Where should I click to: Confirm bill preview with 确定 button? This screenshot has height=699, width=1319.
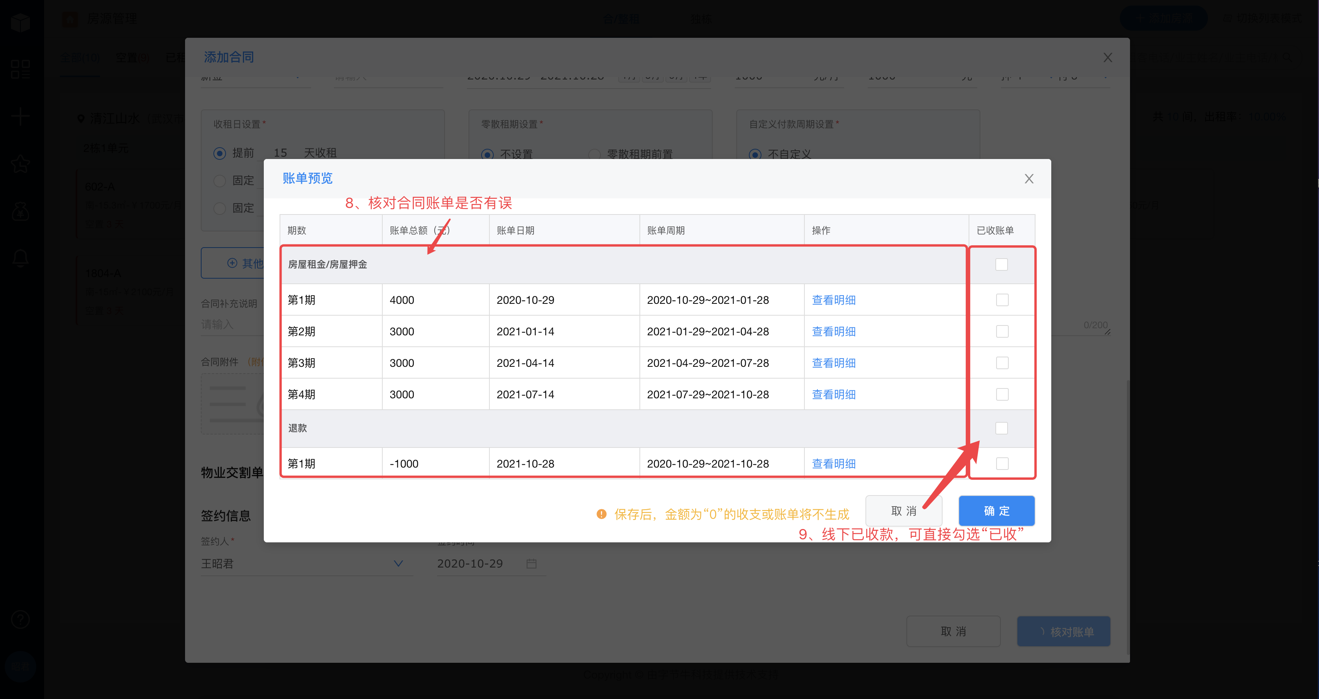[x=997, y=511]
